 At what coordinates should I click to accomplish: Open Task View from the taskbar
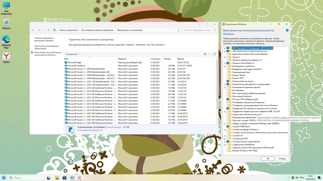pos(49,178)
